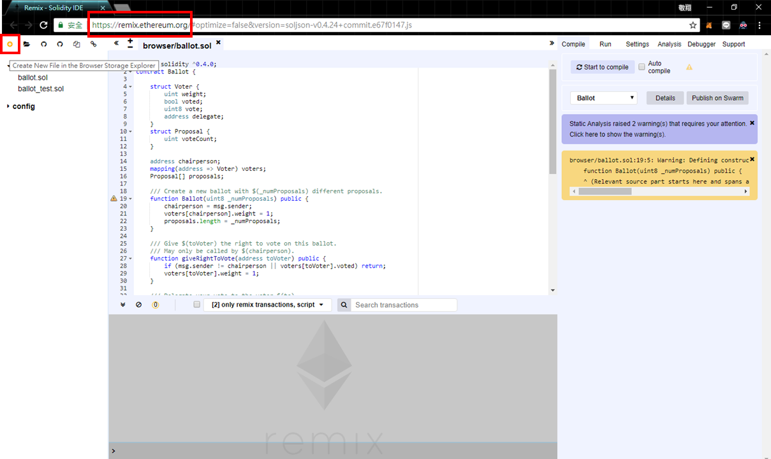The height and width of the screenshot is (459, 771).
Task: Click the line 19 warning gutter icon
Action: [114, 199]
